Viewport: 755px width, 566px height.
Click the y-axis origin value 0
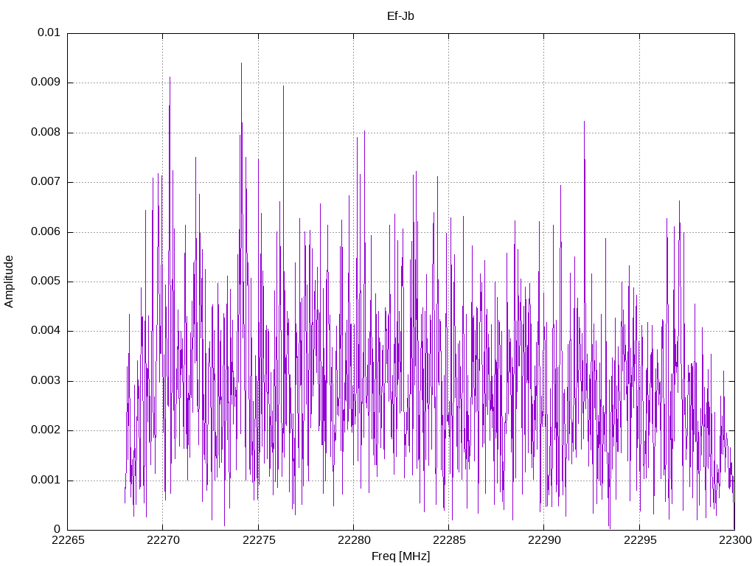point(58,529)
